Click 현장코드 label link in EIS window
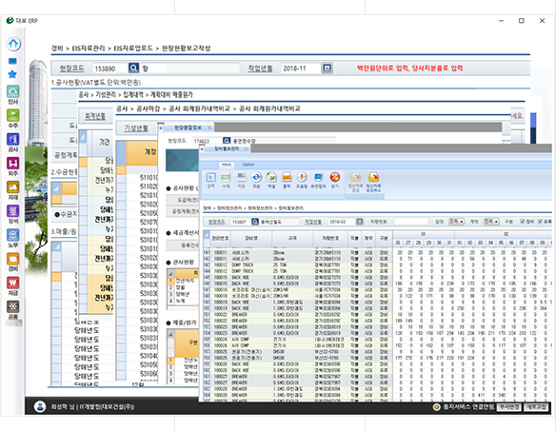 [71, 69]
